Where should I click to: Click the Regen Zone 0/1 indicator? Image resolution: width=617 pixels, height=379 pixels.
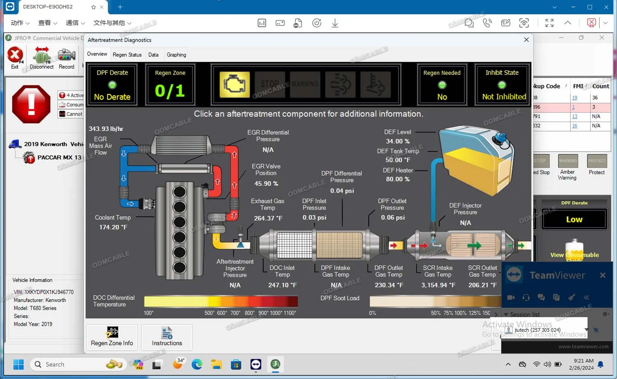click(170, 85)
